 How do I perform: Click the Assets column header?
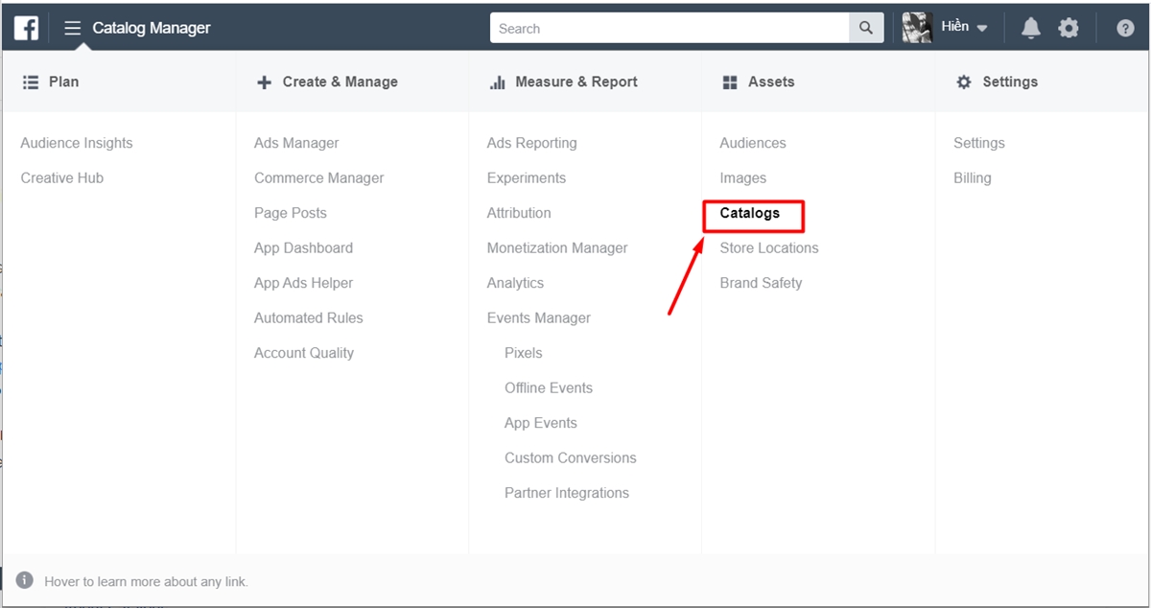click(758, 82)
